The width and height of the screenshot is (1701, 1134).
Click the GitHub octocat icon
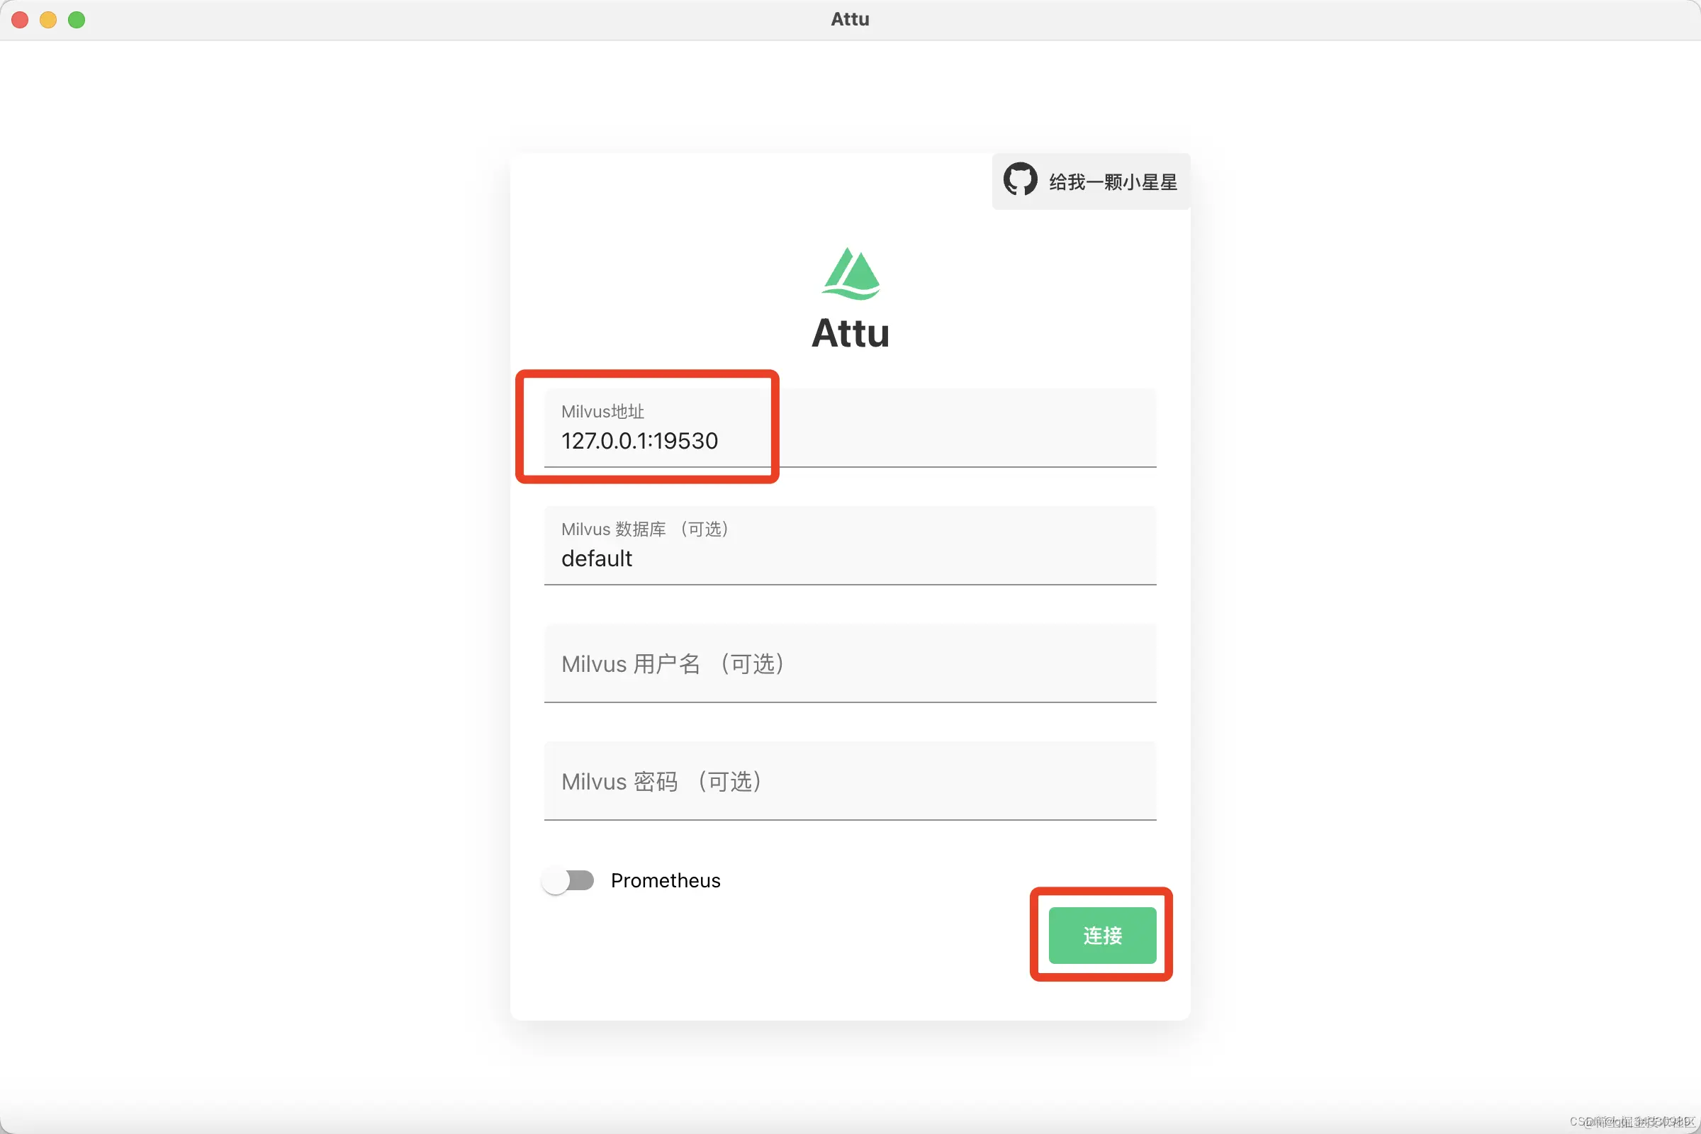pos(1020,179)
